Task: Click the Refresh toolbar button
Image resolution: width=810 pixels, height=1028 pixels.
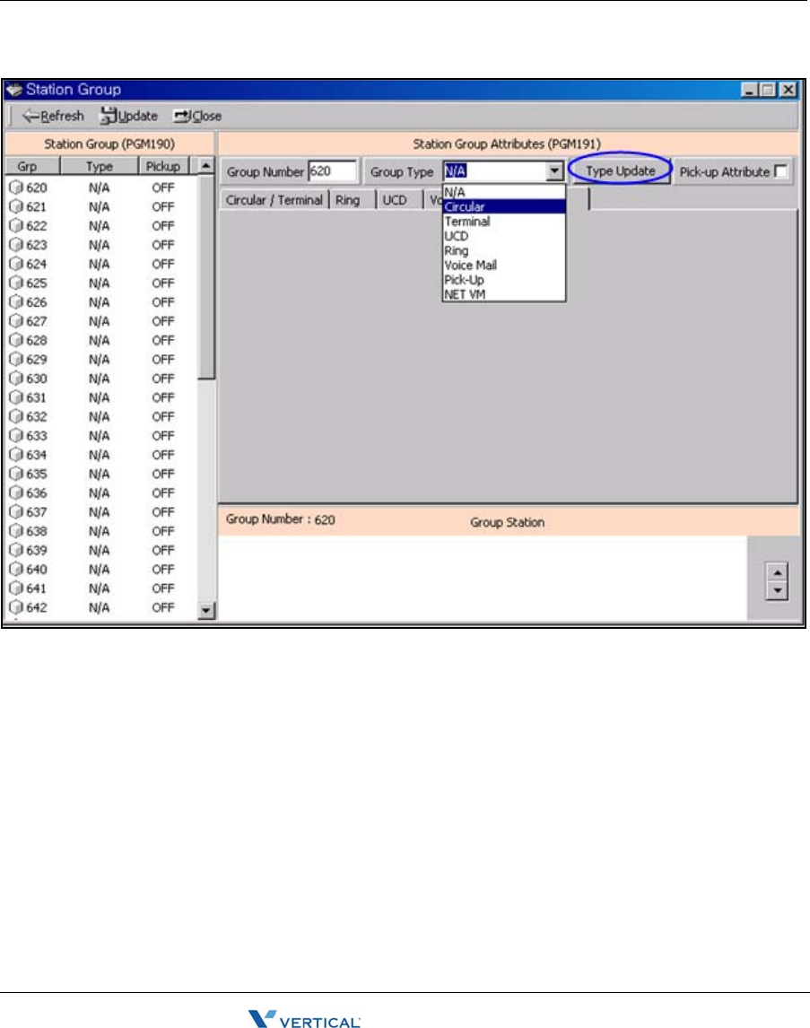Action: [54, 116]
